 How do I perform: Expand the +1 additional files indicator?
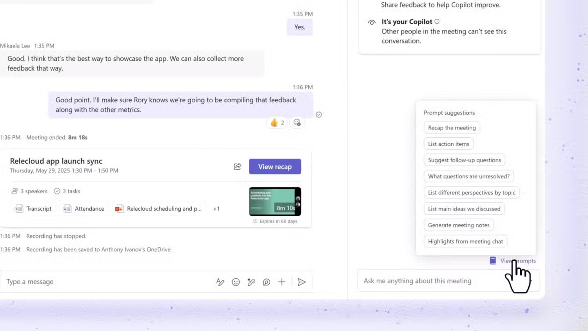point(216,209)
